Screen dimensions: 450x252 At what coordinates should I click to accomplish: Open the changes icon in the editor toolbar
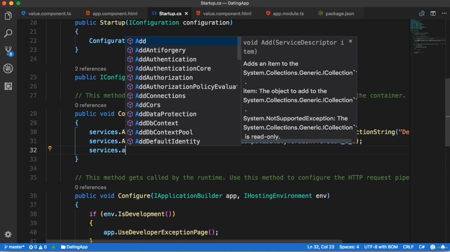422,13
